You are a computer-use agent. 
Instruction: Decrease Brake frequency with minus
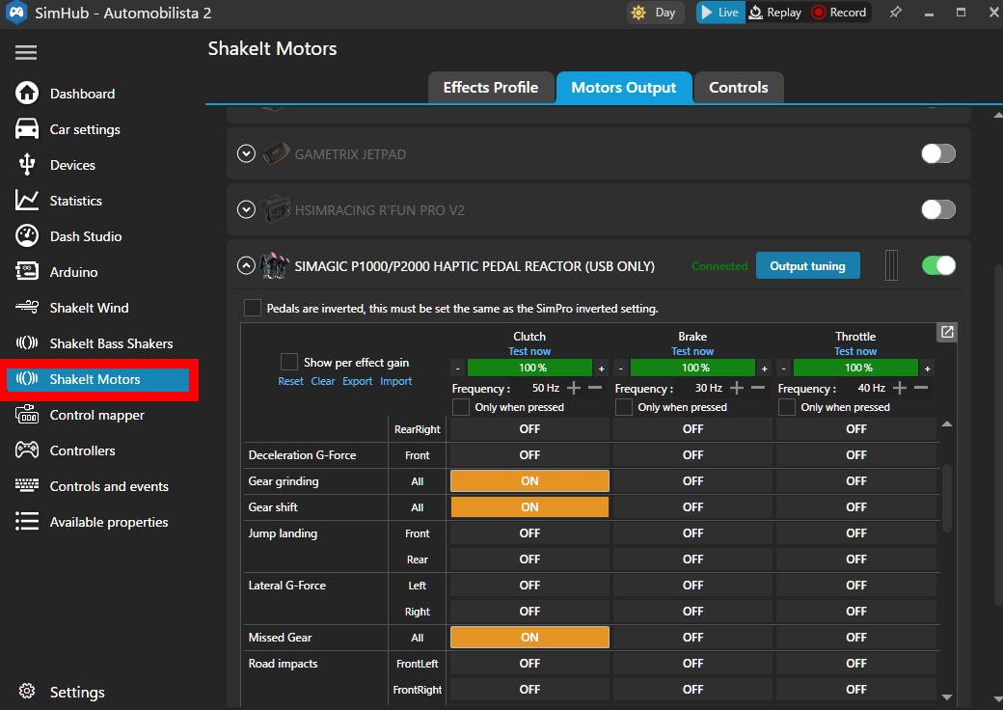click(758, 388)
